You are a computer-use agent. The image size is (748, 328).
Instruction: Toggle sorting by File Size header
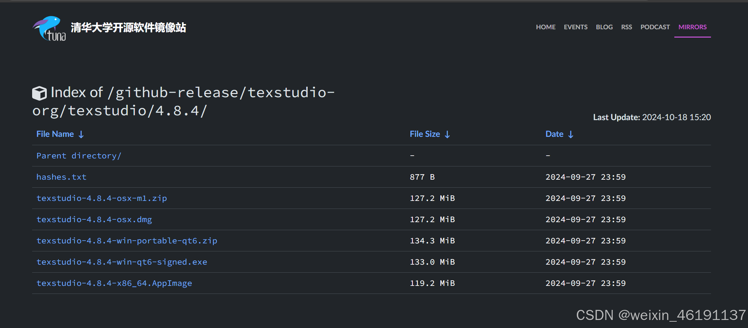point(425,134)
